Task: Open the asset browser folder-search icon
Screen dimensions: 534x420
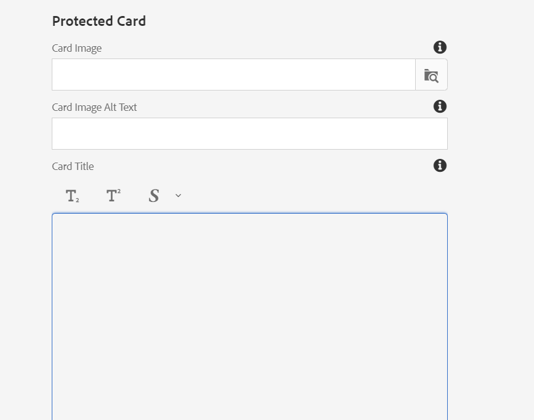Action: pyautogui.click(x=431, y=75)
